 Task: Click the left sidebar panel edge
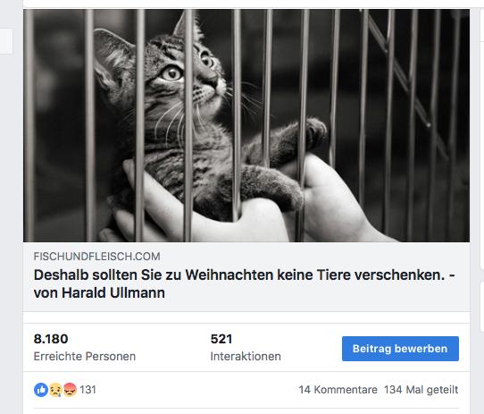(x=6, y=41)
